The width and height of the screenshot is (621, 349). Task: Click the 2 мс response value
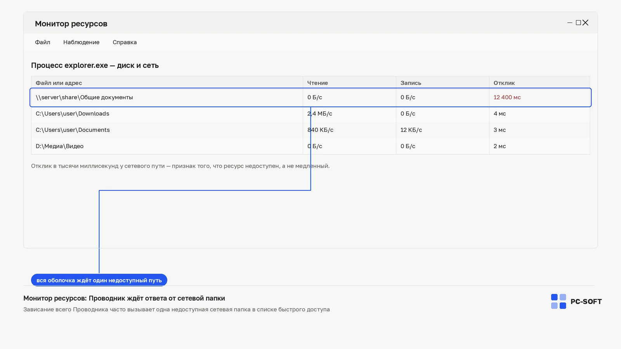pos(500,146)
